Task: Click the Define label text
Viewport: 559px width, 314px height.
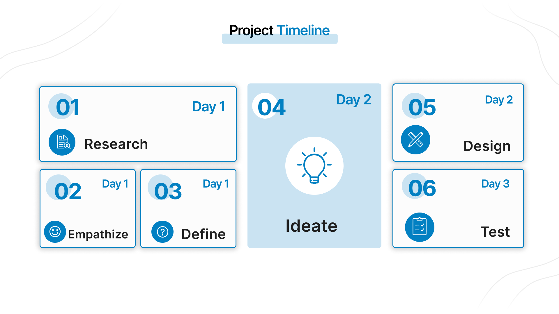Action: [x=204, y=234]
